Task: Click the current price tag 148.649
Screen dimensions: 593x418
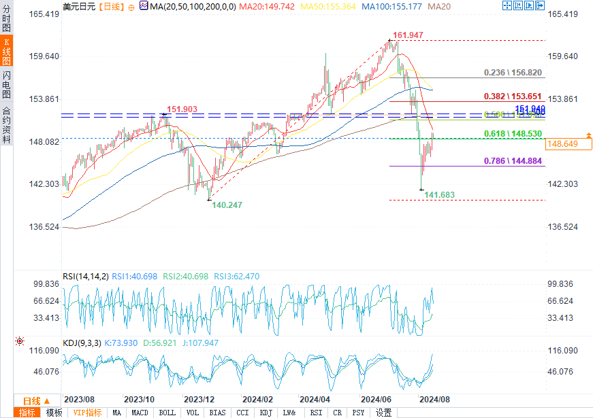Action: 568,144
